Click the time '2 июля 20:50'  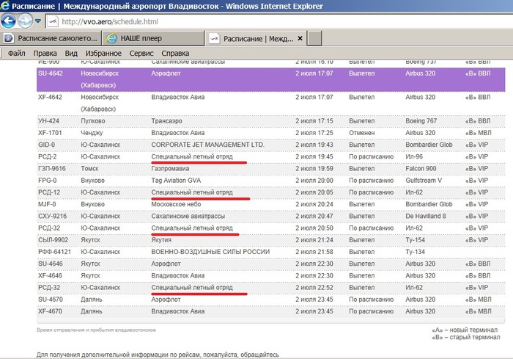[314, 228]
